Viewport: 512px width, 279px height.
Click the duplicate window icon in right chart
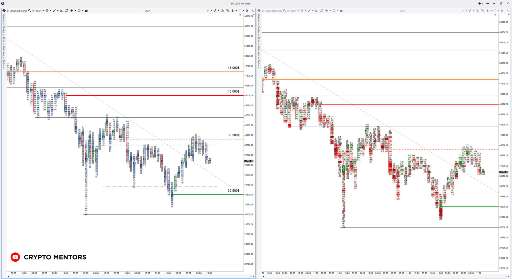tap(482, 11)
